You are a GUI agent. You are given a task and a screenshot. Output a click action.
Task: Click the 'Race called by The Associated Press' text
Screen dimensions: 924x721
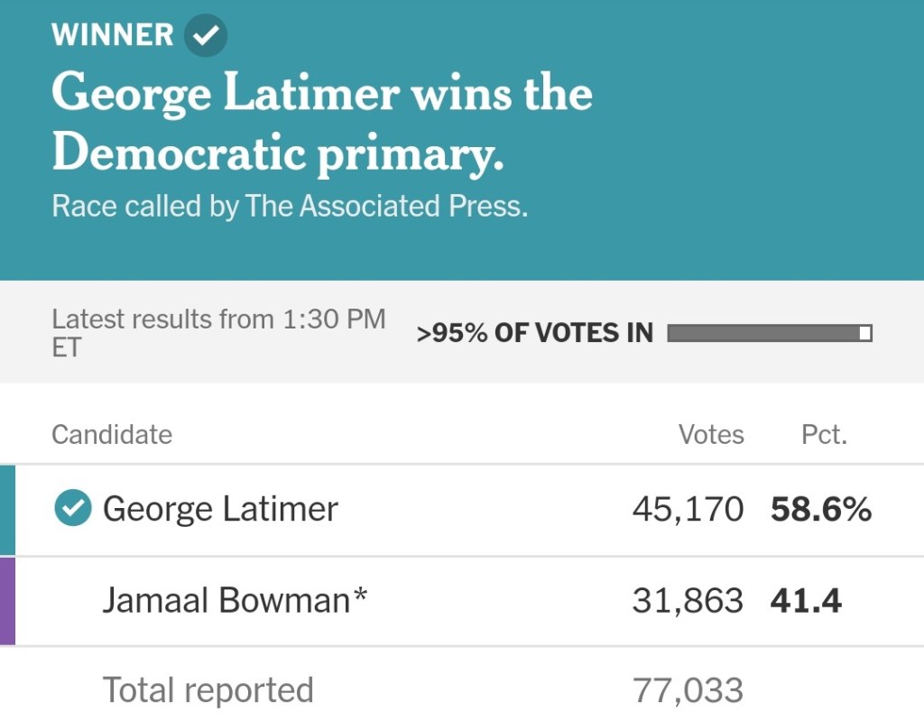click(290, 206)
